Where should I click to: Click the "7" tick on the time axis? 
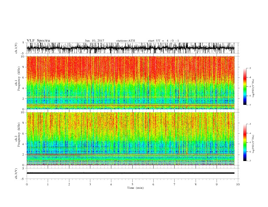pos(175,184)
